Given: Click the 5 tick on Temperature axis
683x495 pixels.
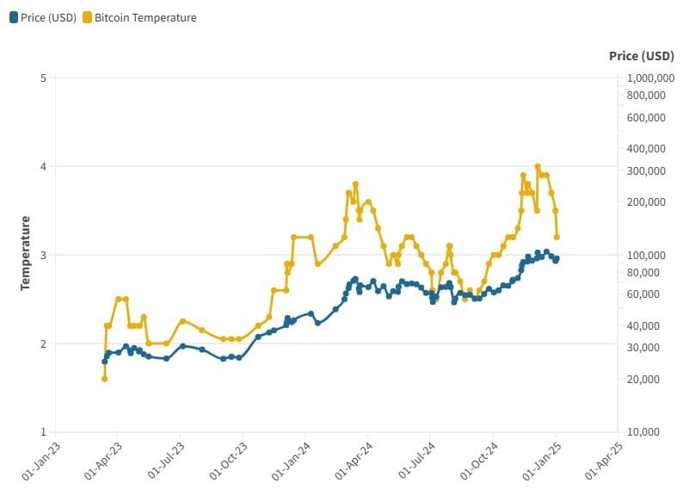Looking at the screenshot, I should tap(42, 78).
